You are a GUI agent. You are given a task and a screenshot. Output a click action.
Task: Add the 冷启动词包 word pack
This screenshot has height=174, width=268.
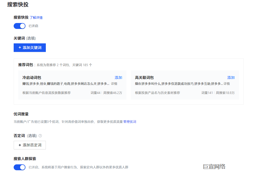click(119, 77)
